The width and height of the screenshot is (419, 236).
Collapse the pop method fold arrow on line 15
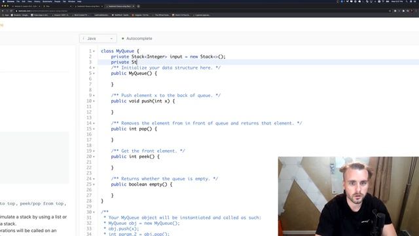tap(94, 129)
